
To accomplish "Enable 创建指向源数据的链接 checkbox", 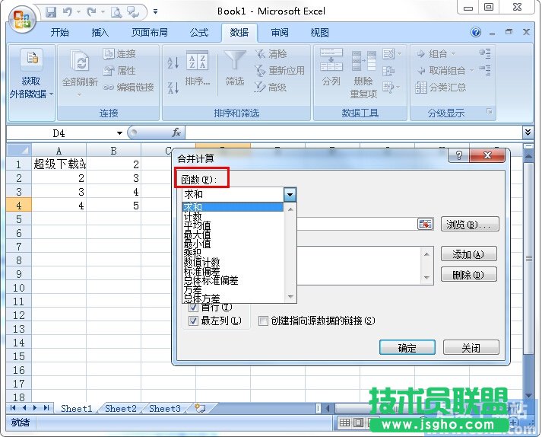I will (263, 321).
